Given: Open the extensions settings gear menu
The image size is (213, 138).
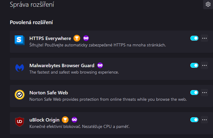Looking at the screenshot, I should [208, 4].
